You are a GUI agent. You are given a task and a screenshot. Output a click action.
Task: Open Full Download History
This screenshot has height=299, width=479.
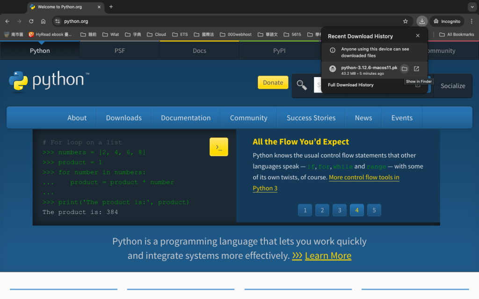(x=351, y=85)
